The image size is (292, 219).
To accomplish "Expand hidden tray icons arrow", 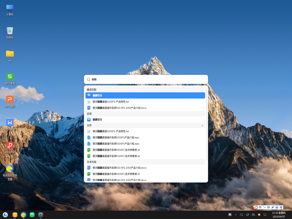I will click(x=236, y=215).
